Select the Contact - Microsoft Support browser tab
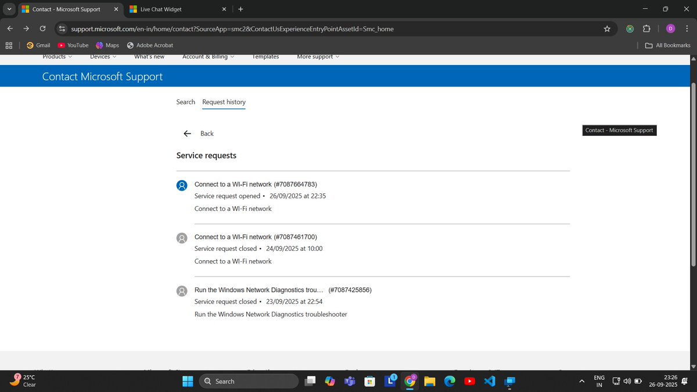This screenshot has width=697, height=392. (70, 9)
